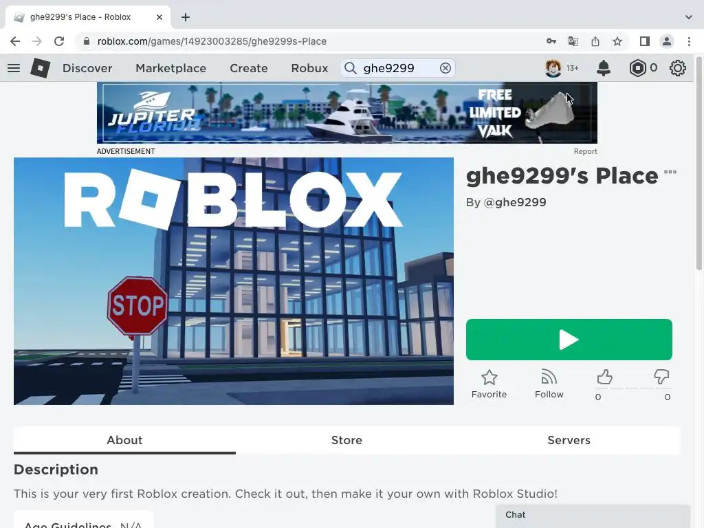Open the Robux balance icon

637,68
